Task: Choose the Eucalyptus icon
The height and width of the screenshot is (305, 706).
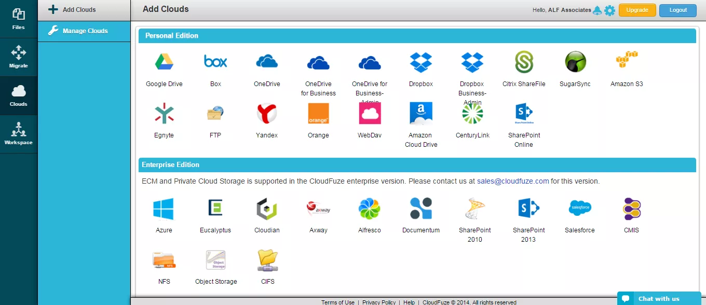Action: 215,207
